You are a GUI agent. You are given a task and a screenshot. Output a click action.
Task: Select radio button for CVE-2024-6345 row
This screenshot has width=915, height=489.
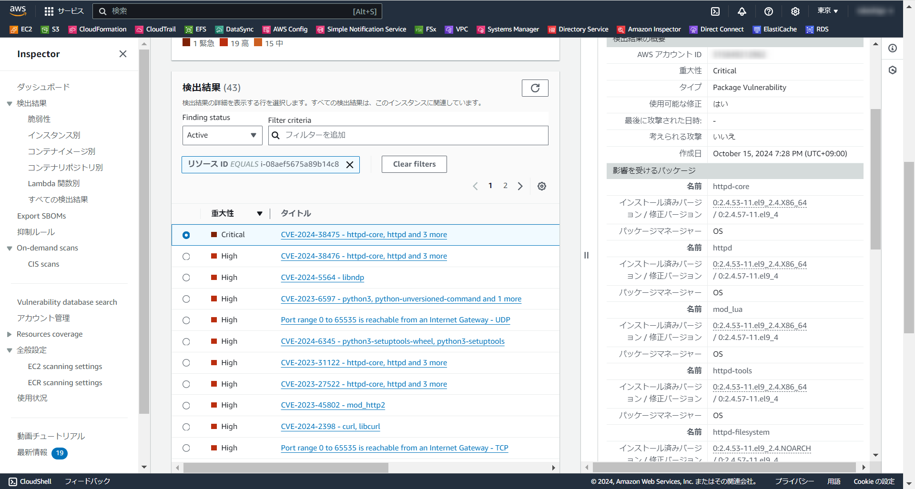coord(186,342)
